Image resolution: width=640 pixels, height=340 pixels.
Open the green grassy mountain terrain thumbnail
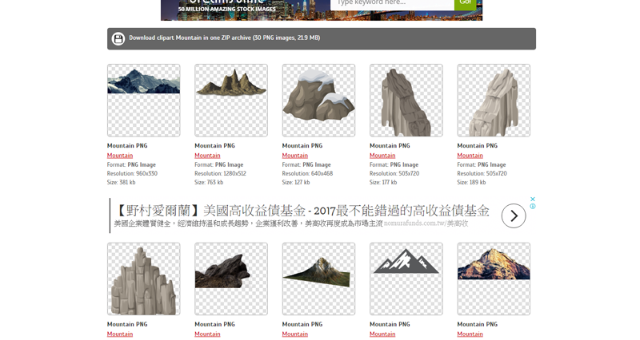318,279
